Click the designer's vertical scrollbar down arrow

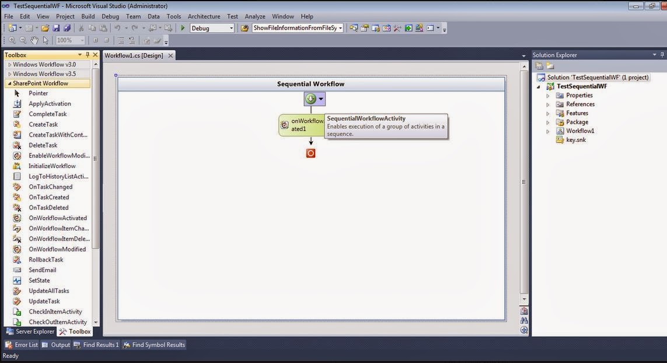[523, 299]
